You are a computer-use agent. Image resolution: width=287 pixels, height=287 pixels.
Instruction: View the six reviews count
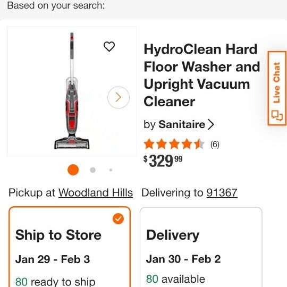tap(215, 145)
